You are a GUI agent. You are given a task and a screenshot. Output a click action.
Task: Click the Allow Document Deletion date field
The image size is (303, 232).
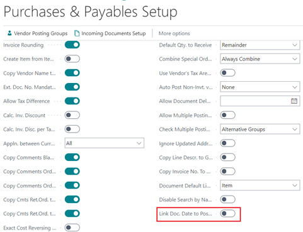coord(260,101)
